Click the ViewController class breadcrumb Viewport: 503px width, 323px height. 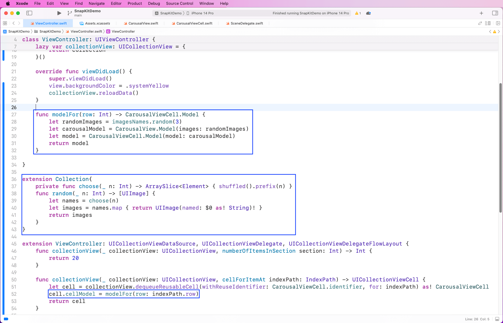pos(123,31)
